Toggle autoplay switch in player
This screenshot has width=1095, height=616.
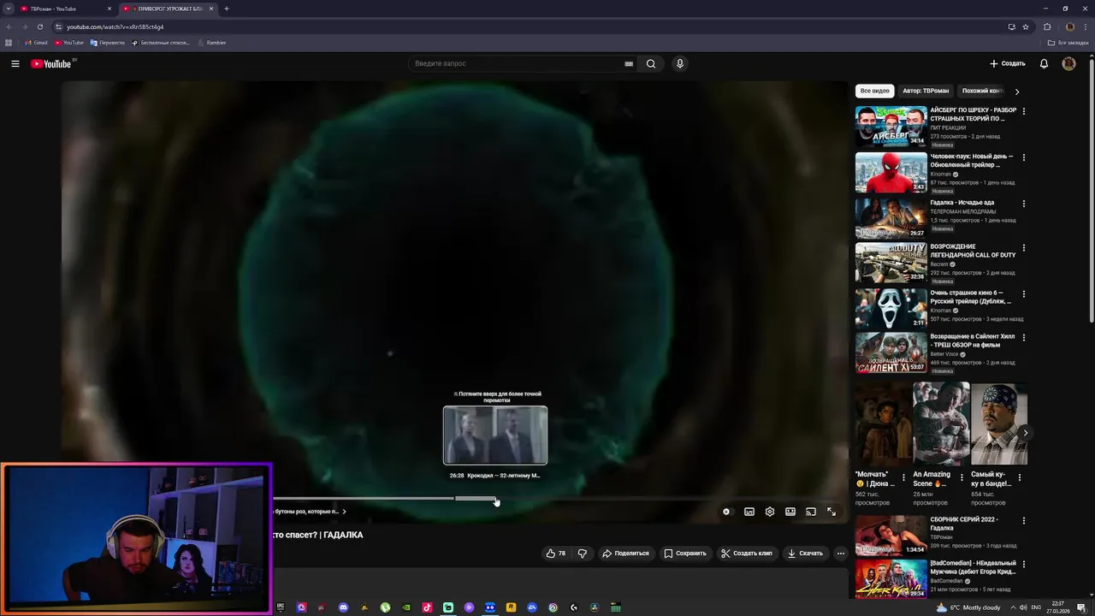[x=726, y=512]
